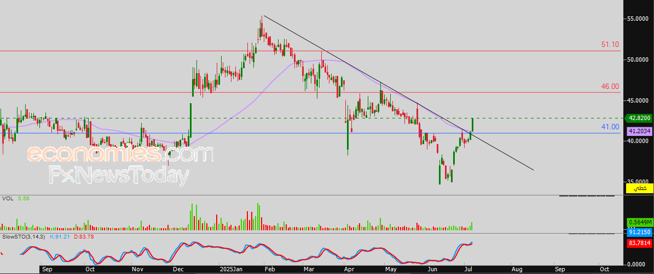Click the 40.0000 price axis label
This screenshot has width=654, height=274.
pyautogui.click(x=638, y=141)
